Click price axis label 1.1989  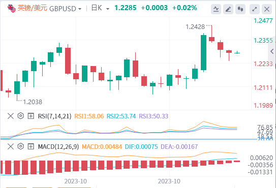263,106
